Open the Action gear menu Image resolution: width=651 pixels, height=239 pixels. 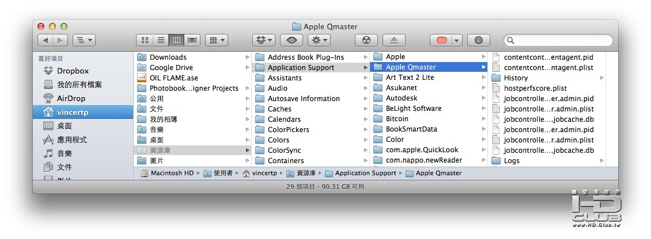(x=319, y=40)
